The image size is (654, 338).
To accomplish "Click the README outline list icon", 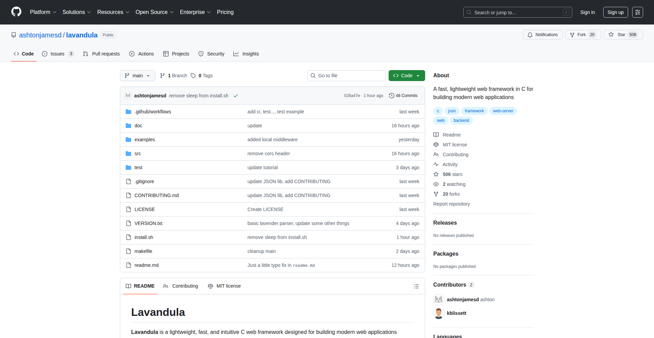I will pos(416,286).
